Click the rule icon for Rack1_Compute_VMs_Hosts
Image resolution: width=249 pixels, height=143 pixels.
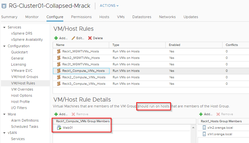click(59, 71)
